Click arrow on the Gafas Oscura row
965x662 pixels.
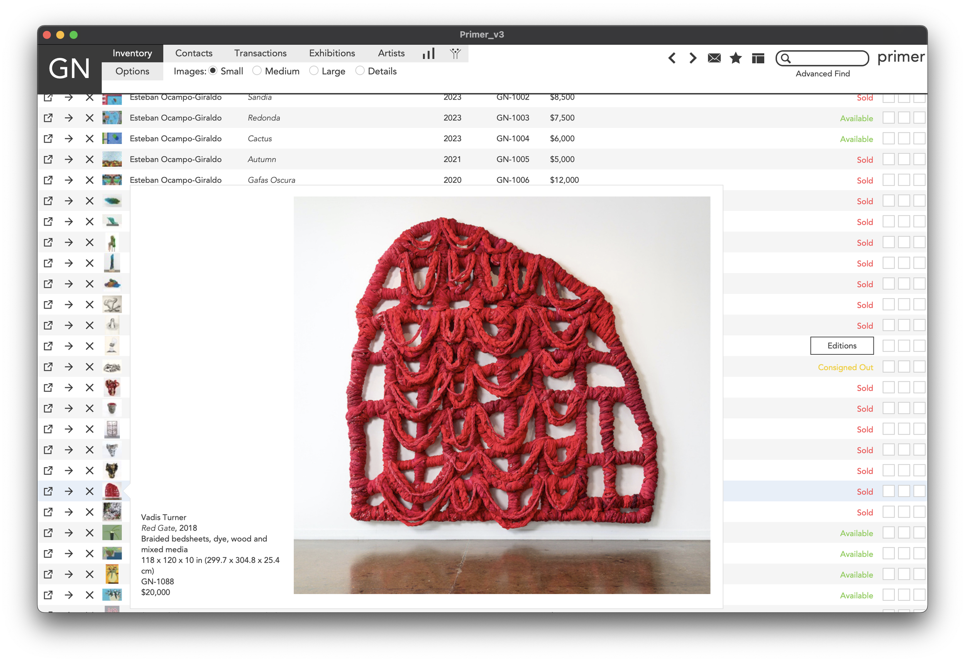[x=69, y=180]
